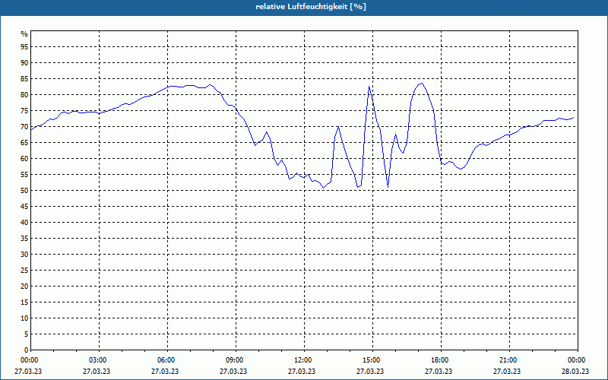This screenshot has height=380, width=608.
Task: Select the '65' y-axis label
Action: [24, 143]
